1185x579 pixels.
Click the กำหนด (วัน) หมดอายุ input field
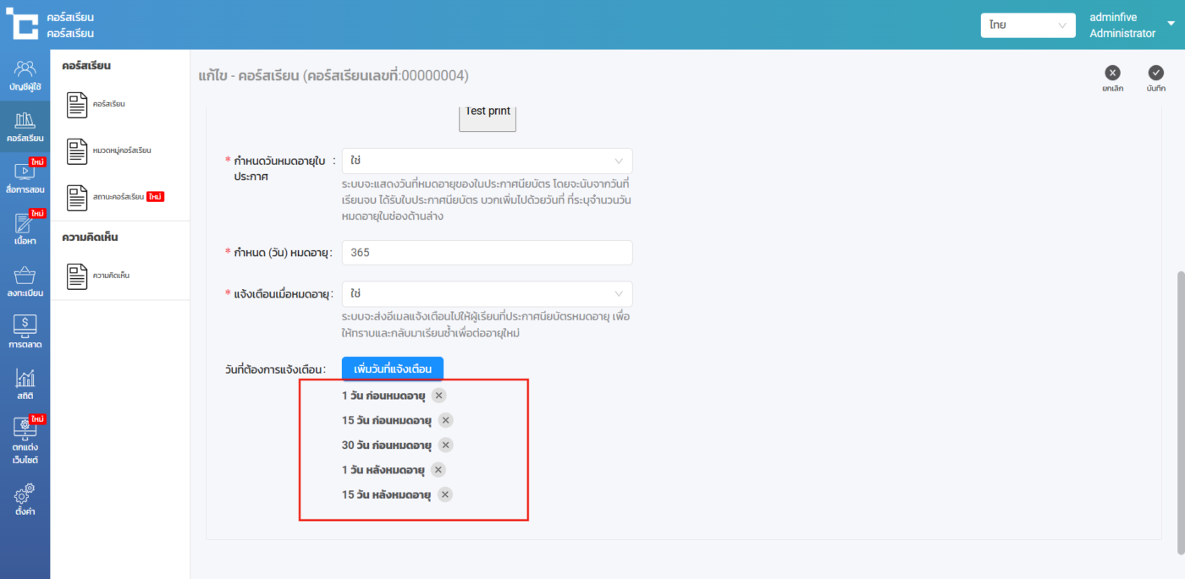coord(487,253)
